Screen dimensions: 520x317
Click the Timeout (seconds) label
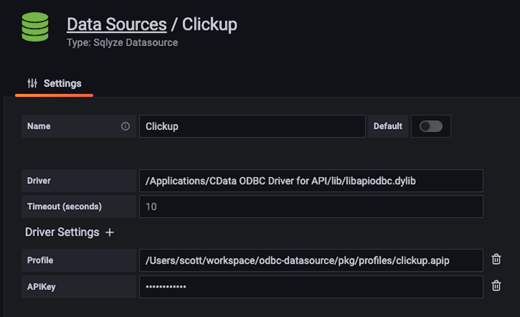[64, 207]
